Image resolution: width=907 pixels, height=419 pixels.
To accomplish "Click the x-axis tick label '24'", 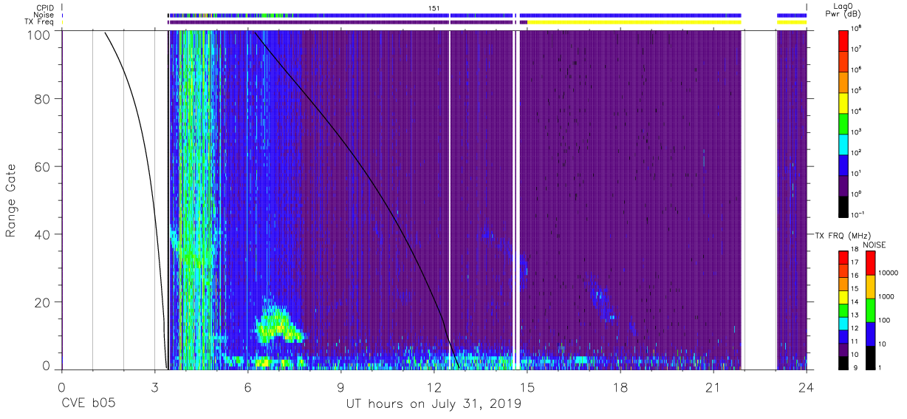I will click(x=806, y=387).
